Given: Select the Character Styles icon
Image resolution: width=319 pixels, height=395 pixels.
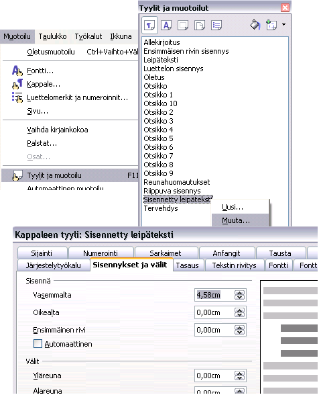Looking at the screenshot, I should pos(166,26).
